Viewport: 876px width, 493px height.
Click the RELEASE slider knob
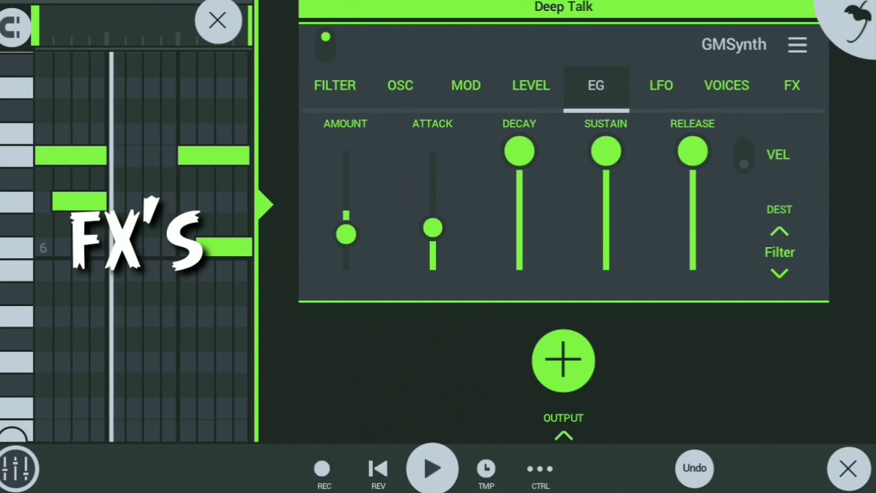[x=693, y=151]
